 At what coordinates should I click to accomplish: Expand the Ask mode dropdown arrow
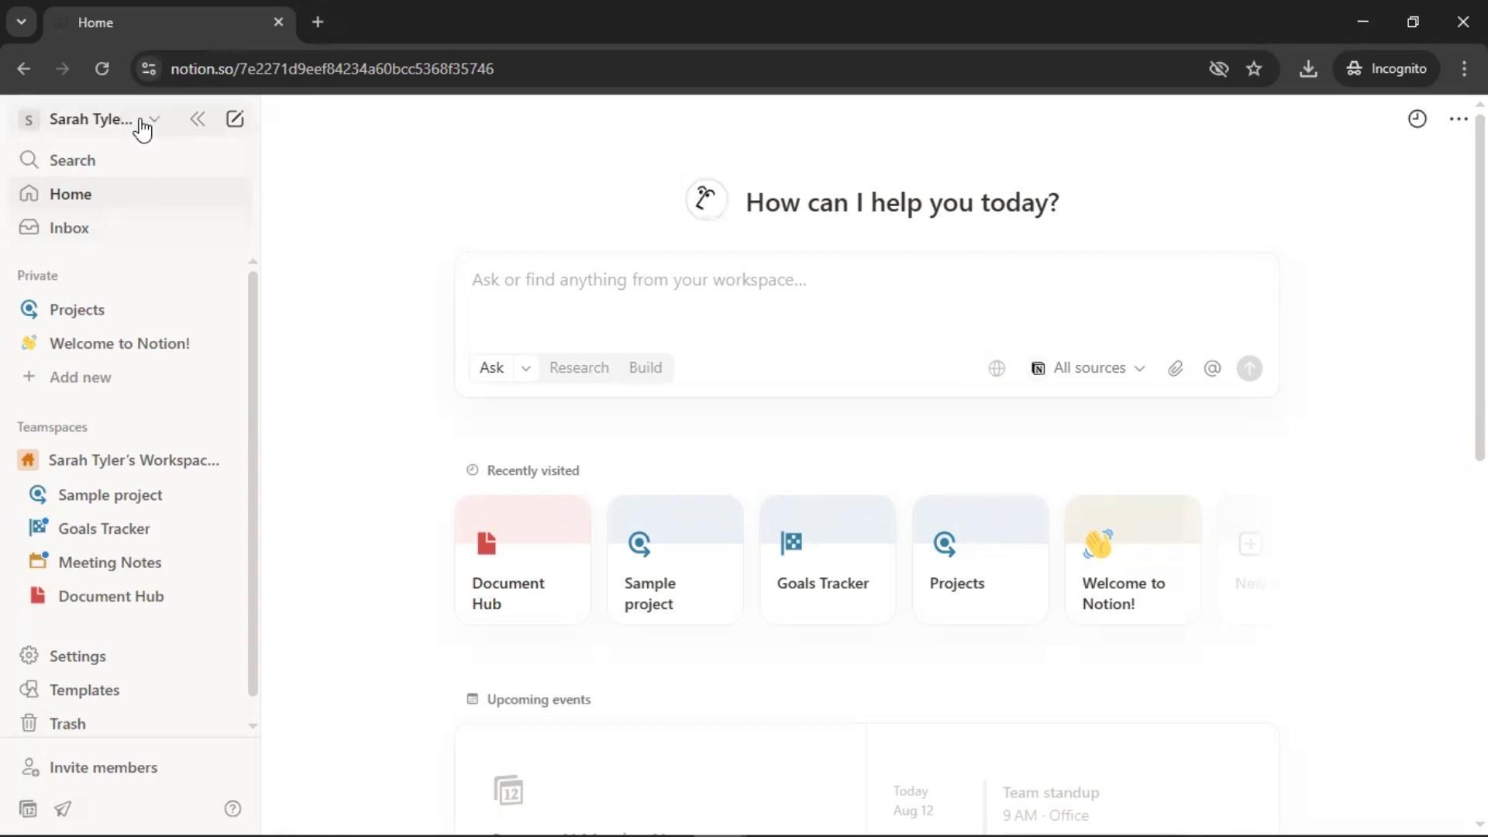525,368
